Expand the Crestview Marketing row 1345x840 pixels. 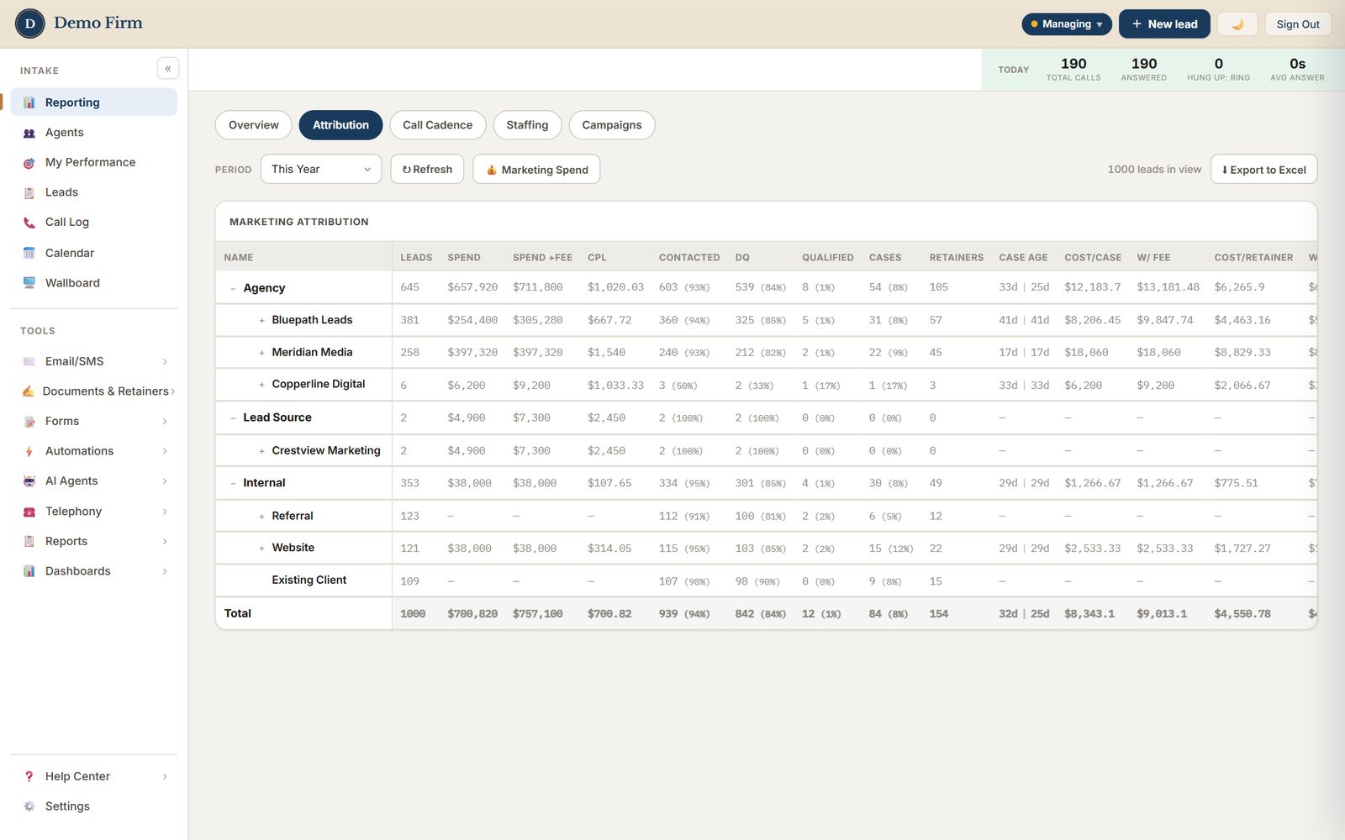261,451
